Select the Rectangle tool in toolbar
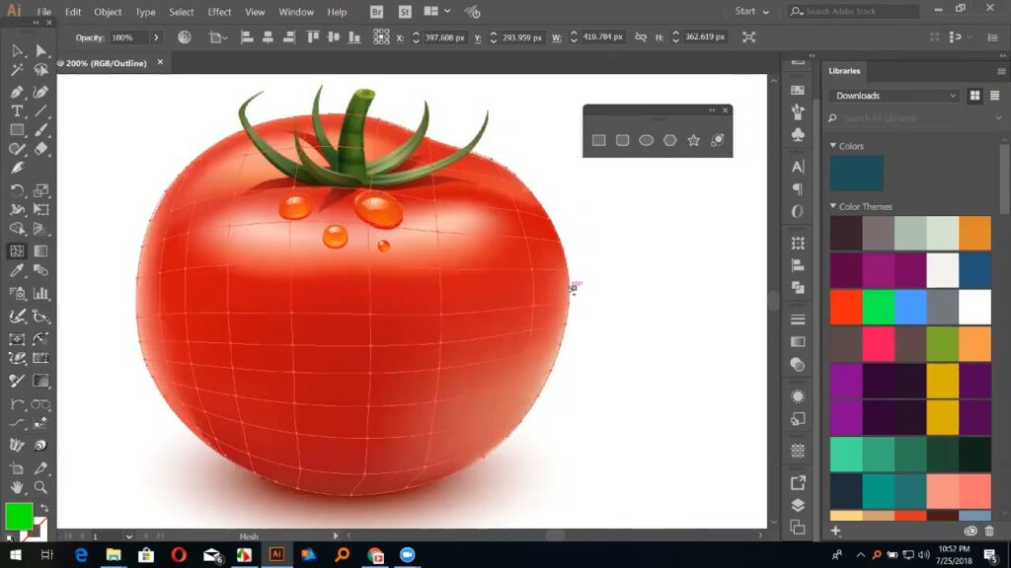 pos(17,130)
